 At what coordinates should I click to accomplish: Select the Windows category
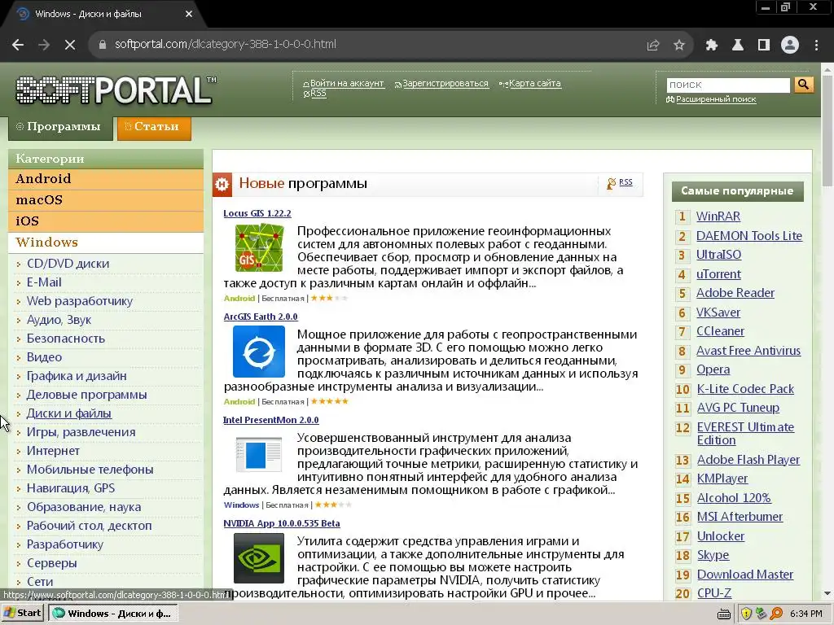[x=106, y=243]
